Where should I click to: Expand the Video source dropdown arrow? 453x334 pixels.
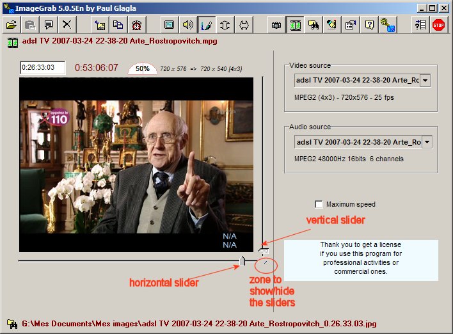(425, 81)
